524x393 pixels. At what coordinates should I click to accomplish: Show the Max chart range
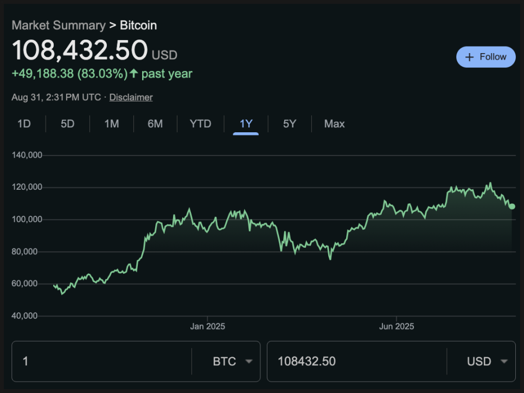[334, 124]
